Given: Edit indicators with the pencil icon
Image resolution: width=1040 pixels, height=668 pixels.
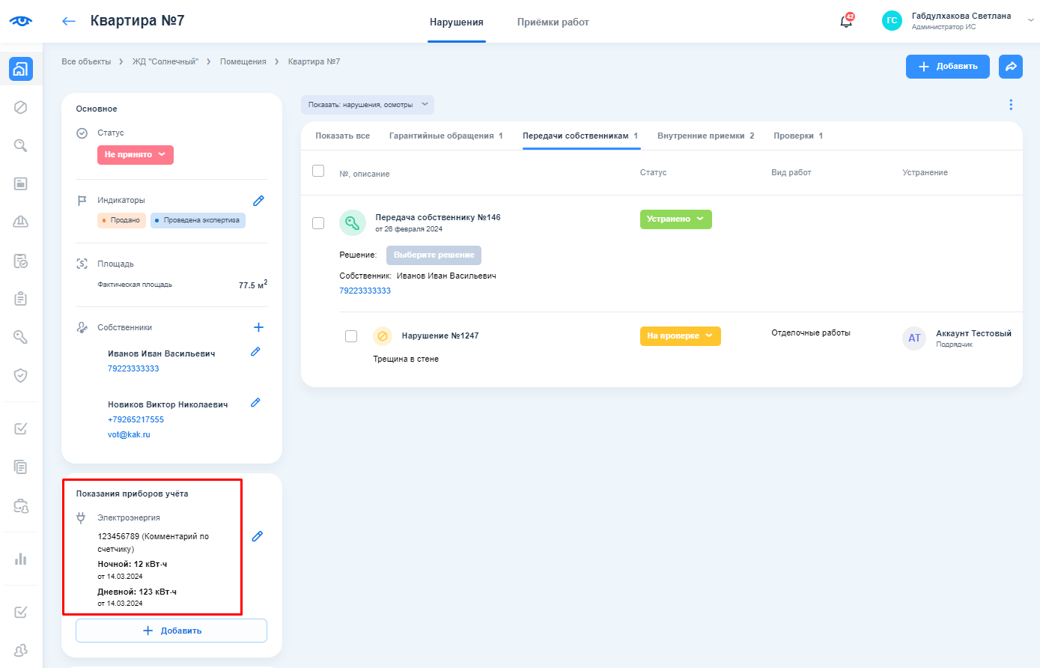Looking at the screenshot, I should (258, 201).
